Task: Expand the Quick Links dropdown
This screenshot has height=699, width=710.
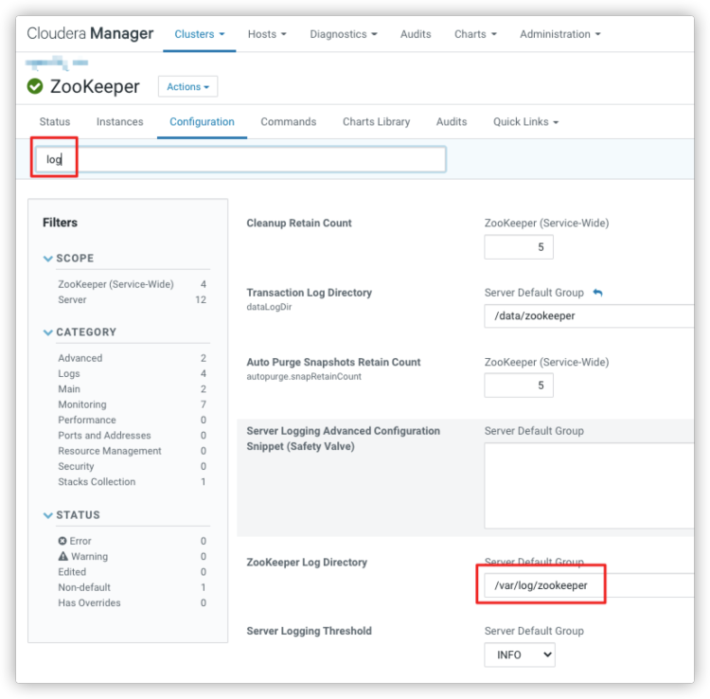Action: (x=525, y=122)
